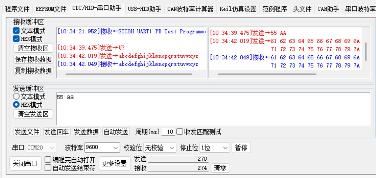Screen dimensions: 376x178
Task: Click HEX receive pane horizontal scrollbar
Action: (x=267, y=74)
